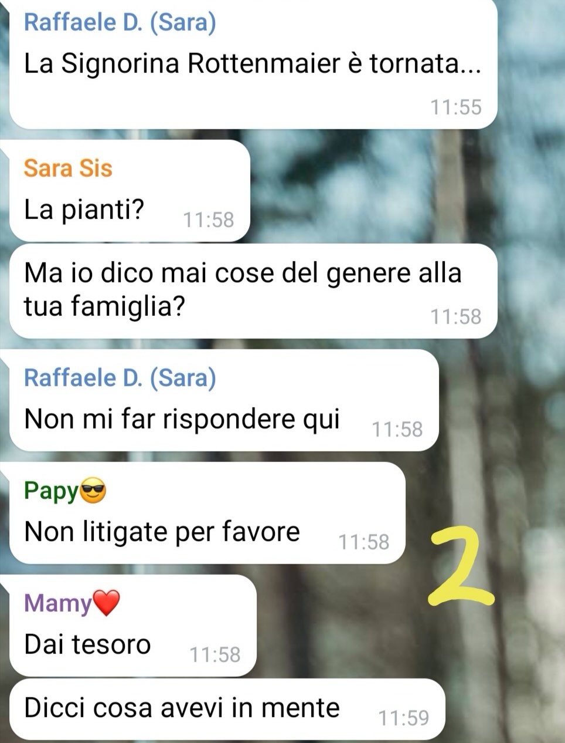Tap the 11:55 timestamp
The height and width of the screenshot is (743, 565).
456,107
